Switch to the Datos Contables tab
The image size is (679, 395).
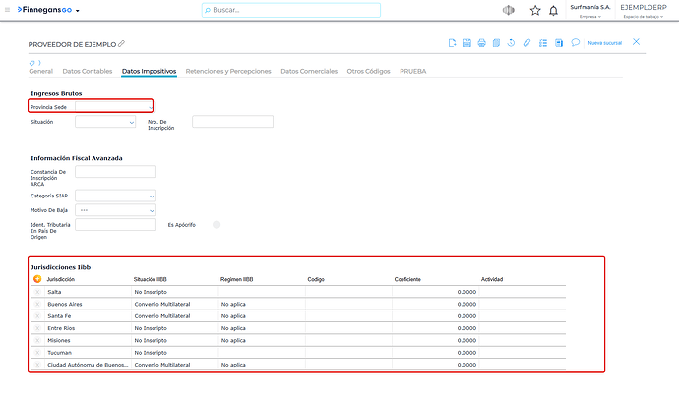click(x=88, y=72)
